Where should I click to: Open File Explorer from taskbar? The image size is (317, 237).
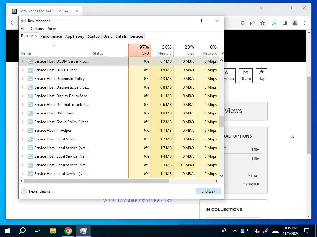(x=53, y=231)
